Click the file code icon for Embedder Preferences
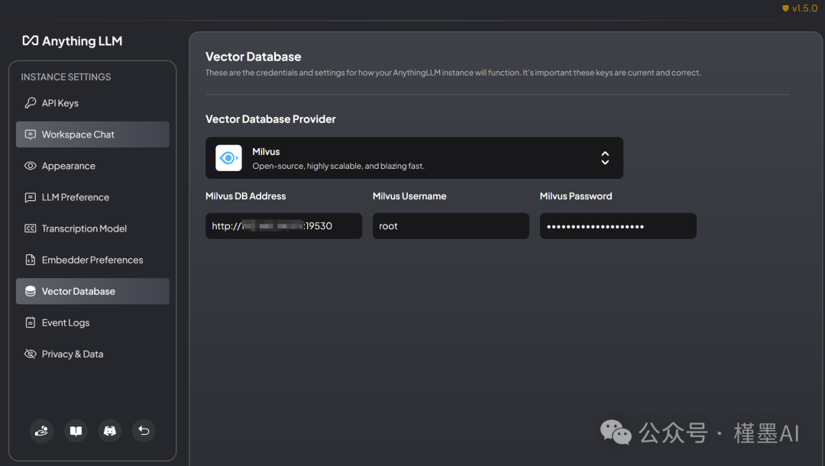The width and height of the screenshot is (825, 466). point(31,260)
